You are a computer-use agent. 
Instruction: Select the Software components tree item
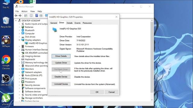pyautogui.click(x=35, y=88)
